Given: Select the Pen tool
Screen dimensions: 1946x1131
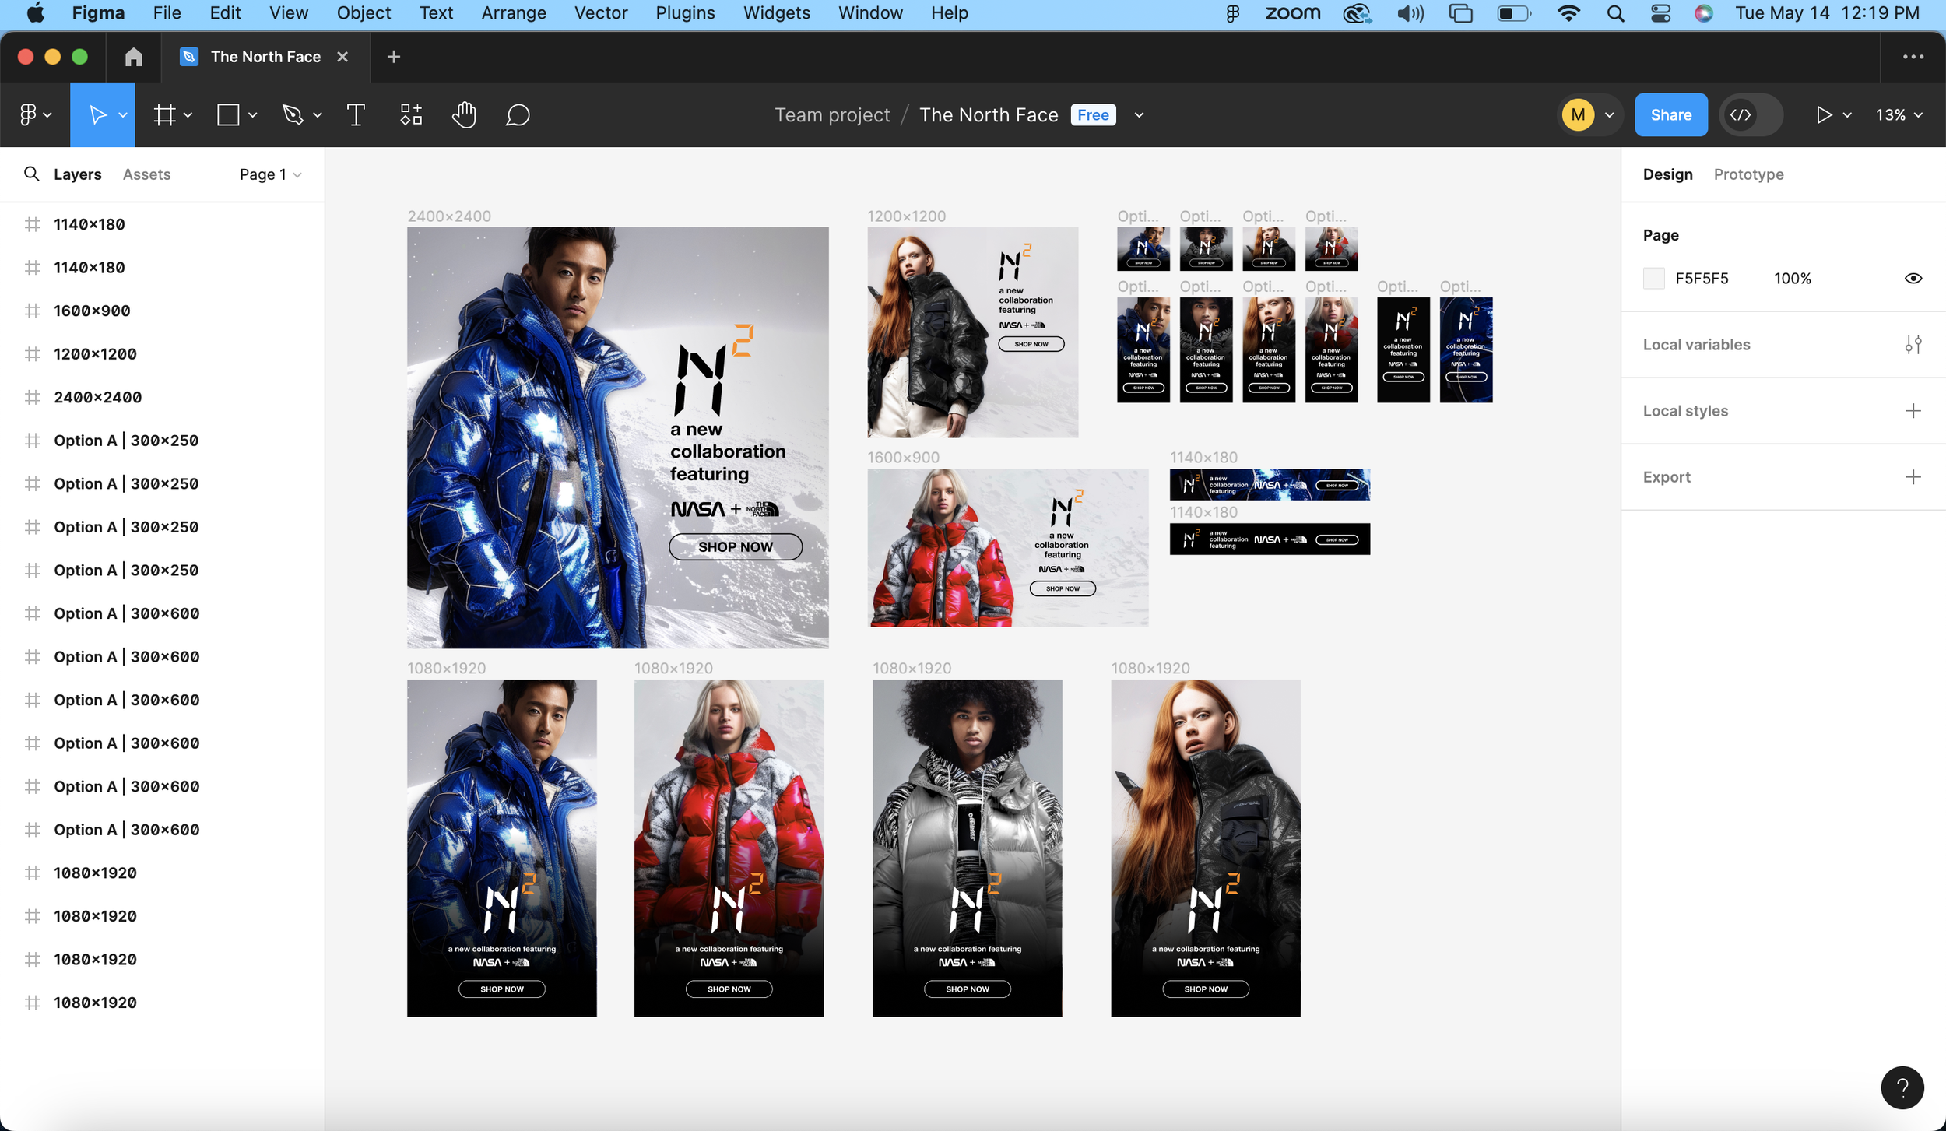Looking at the screenshot, I should 293,115.
